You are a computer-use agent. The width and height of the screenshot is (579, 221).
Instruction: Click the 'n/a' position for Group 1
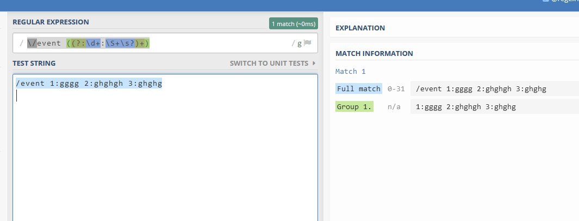tap(394, 107)
